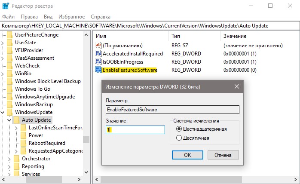Click the Windows To Go folder icon
Viewport: 300px width, 184px height.
tap(9, 89)
